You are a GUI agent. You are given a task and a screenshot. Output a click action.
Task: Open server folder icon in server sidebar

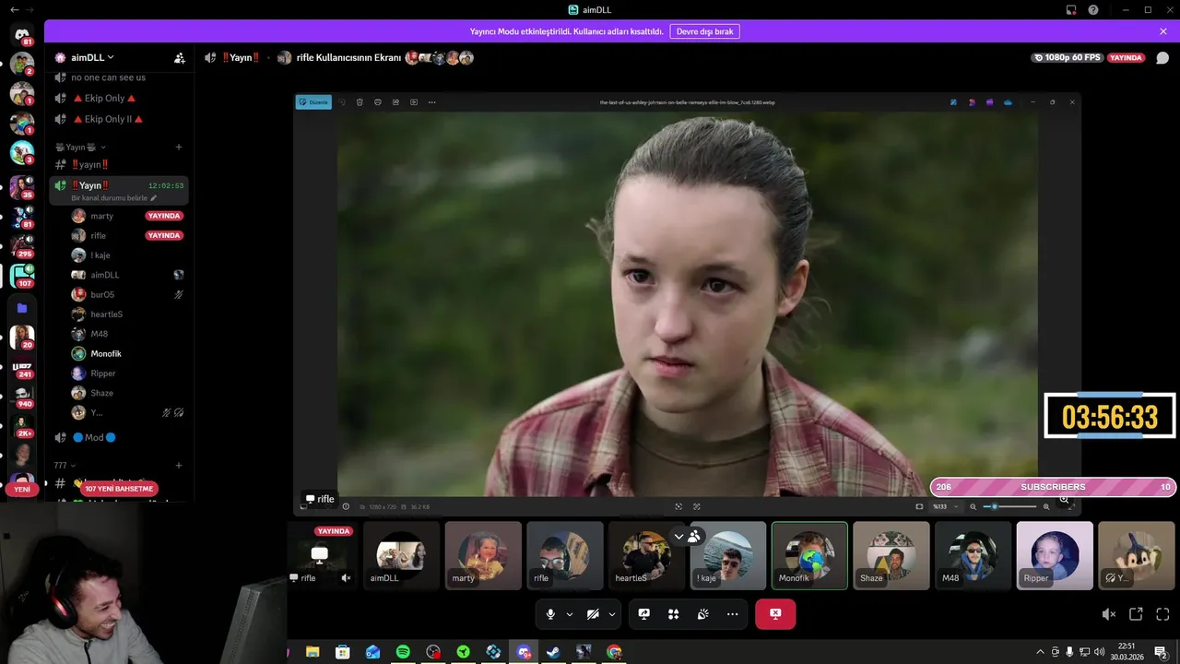22,308
